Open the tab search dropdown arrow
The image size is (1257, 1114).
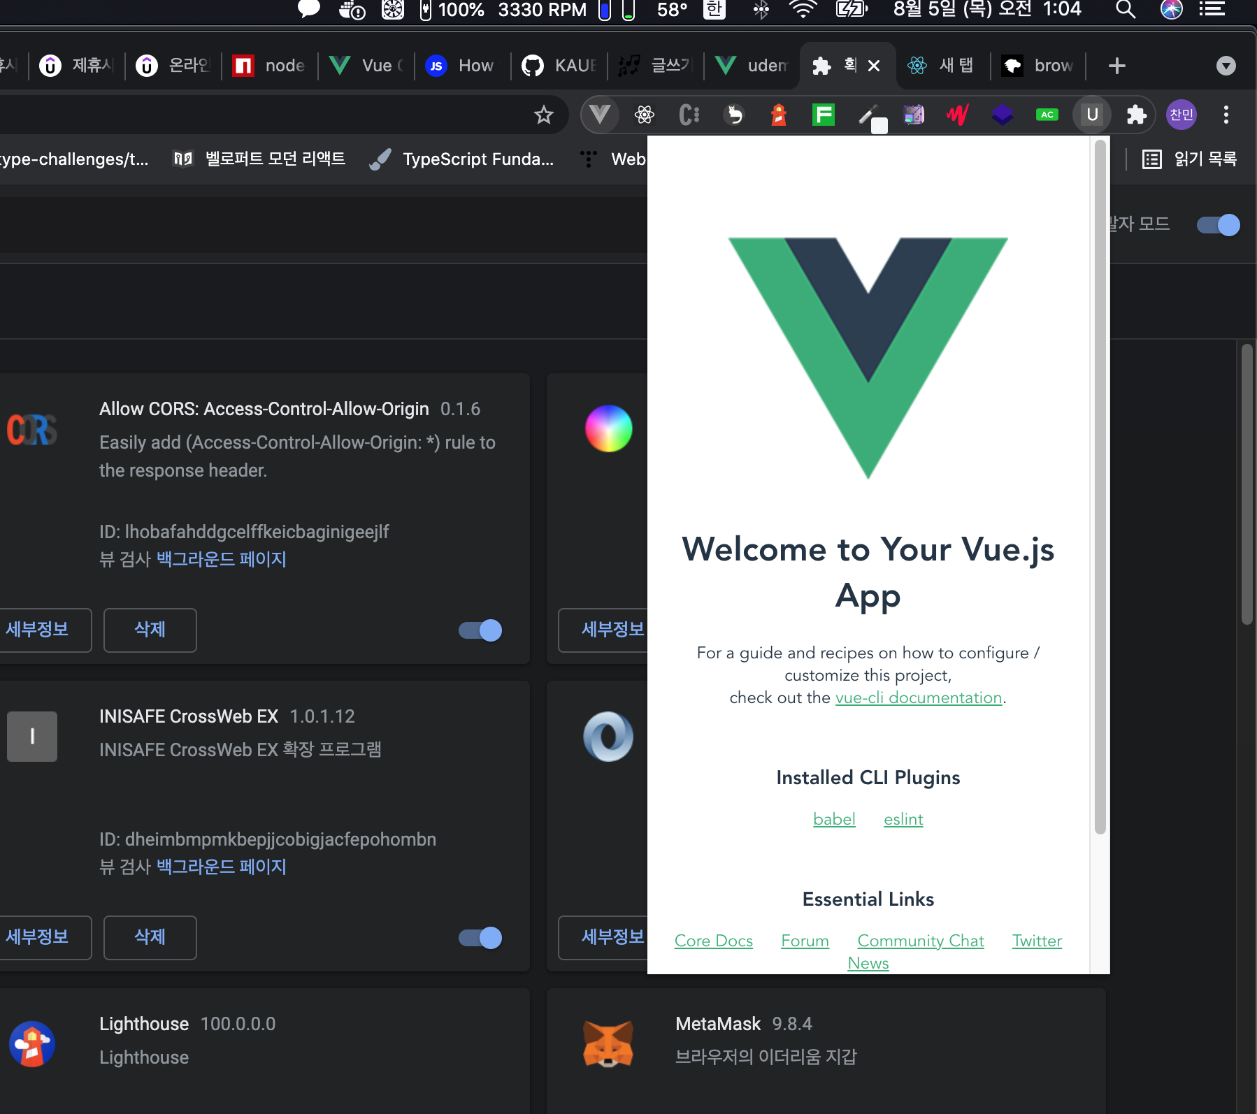click(1226, 66)
